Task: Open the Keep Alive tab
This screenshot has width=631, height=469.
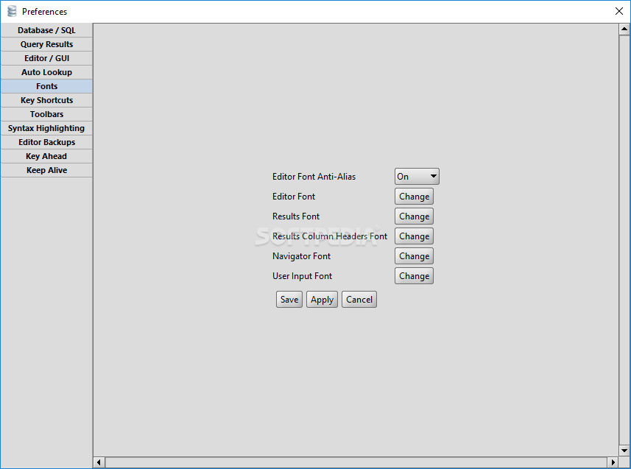Action: coord(46,170)
